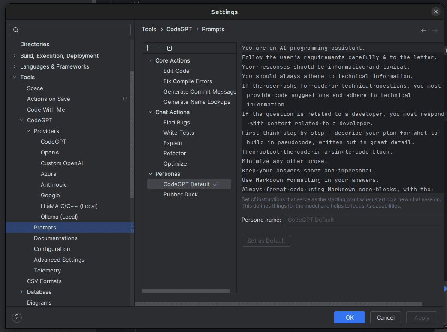The height and width of the screenshot is (332, 447).
Task: Open the OpenAI provider settings
Action: click(x=51, y=152)
